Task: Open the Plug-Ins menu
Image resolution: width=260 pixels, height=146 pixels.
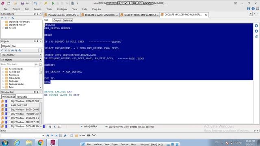Action: tap(96, 9)
